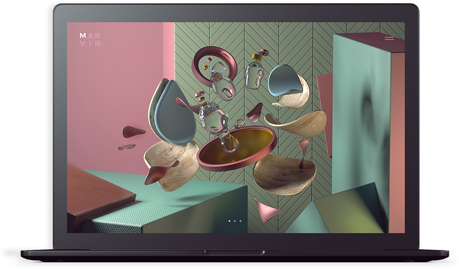Select the tall teal fabric block on right
The image size is (459, 269).
360,114
